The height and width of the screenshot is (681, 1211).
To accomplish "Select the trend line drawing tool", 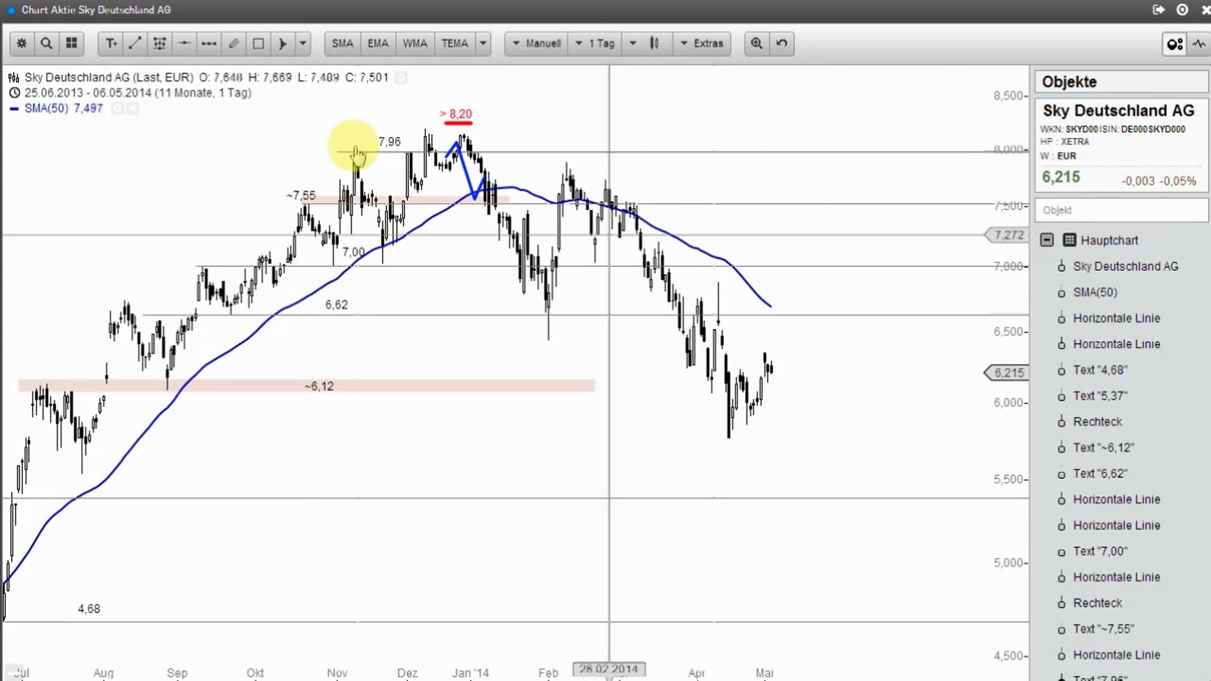I will 135,43.
